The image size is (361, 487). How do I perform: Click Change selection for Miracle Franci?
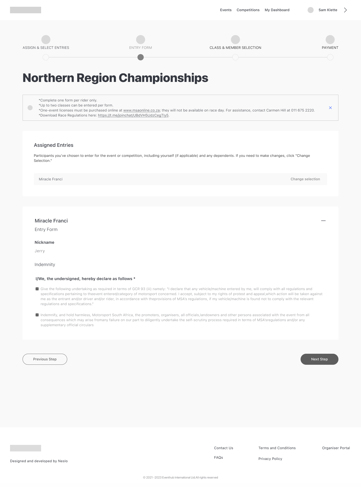[x=305, y=179]
